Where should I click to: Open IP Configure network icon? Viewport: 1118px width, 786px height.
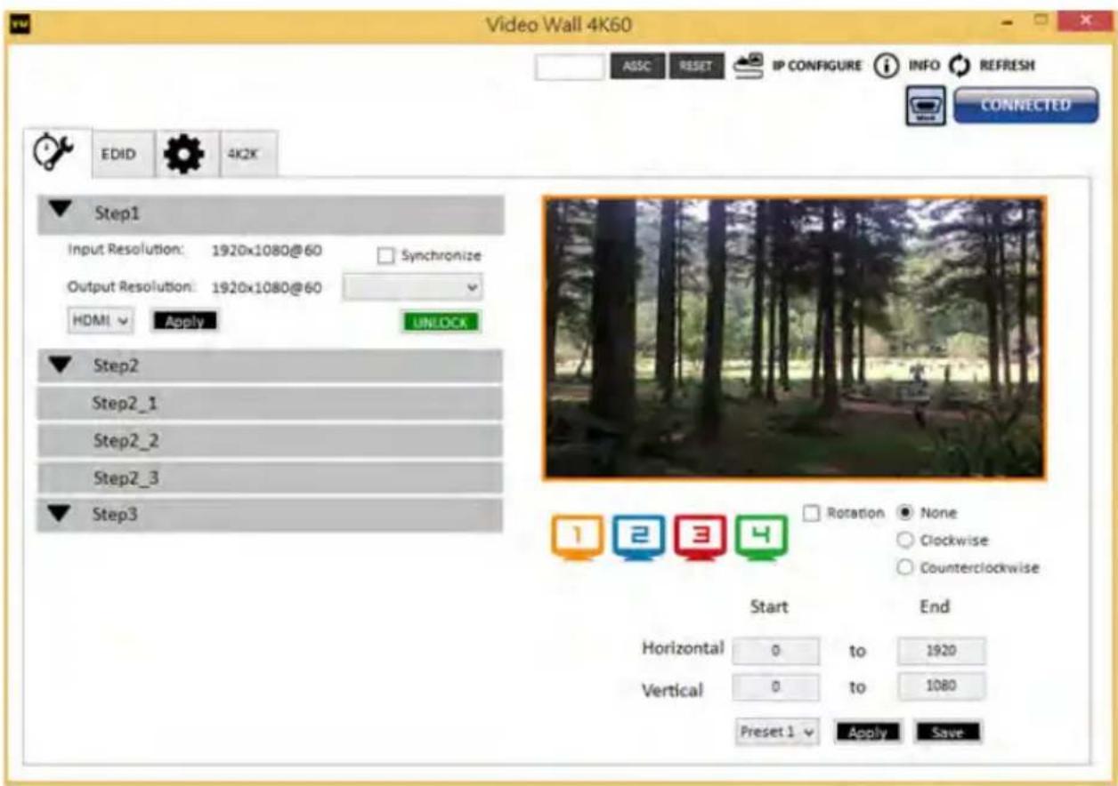pos(748,66)
